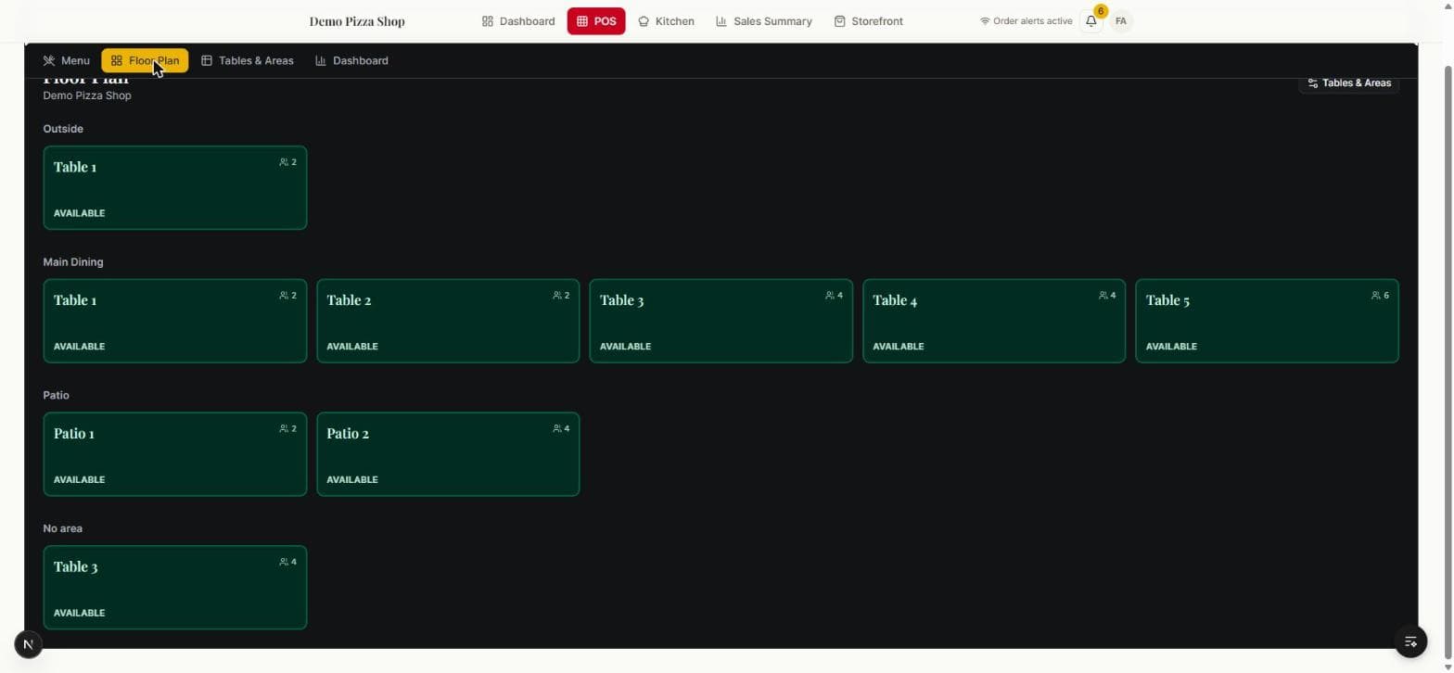The image size is (1454, 673).
Task: Click the Next.js dev tools icon
Action: [29, 644]
